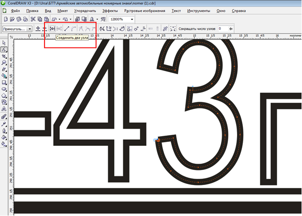The width and height of the screenshot is (302, 216).
Task: Click the Redo arrow icon
Action: click(65, 19)
